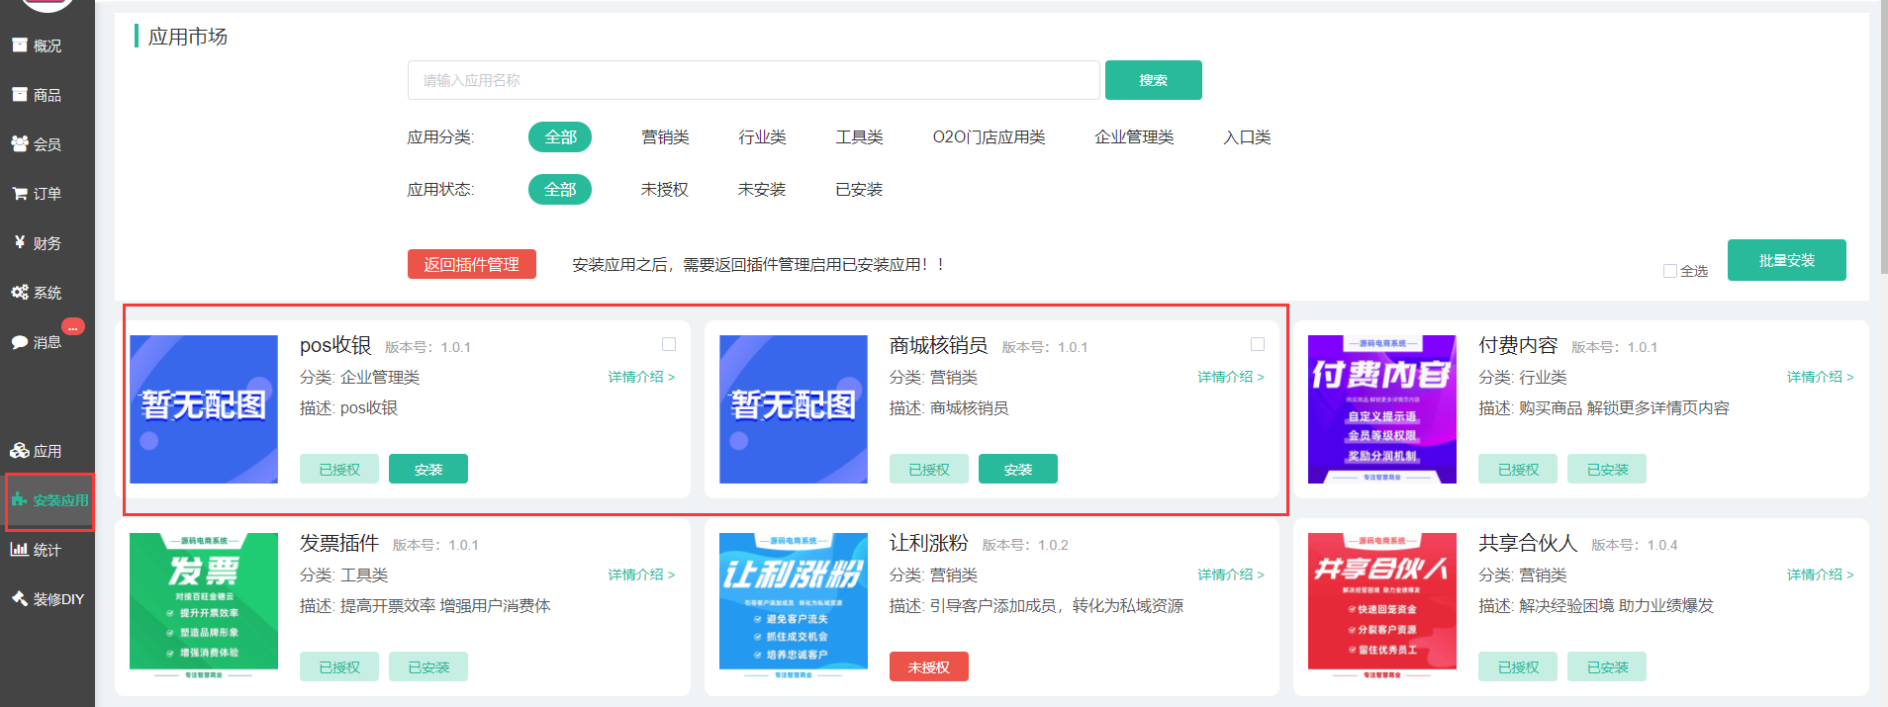Viewport: 1888px width, 707px height.
Task: Expand 详情介绍 for 让利涨粉
Action: pyautogui.click(x=1230, y=574)
